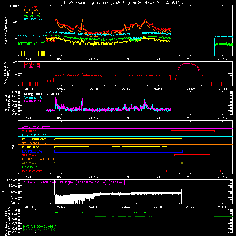Click the particle rate peak near 00:58

coord(187,63)
